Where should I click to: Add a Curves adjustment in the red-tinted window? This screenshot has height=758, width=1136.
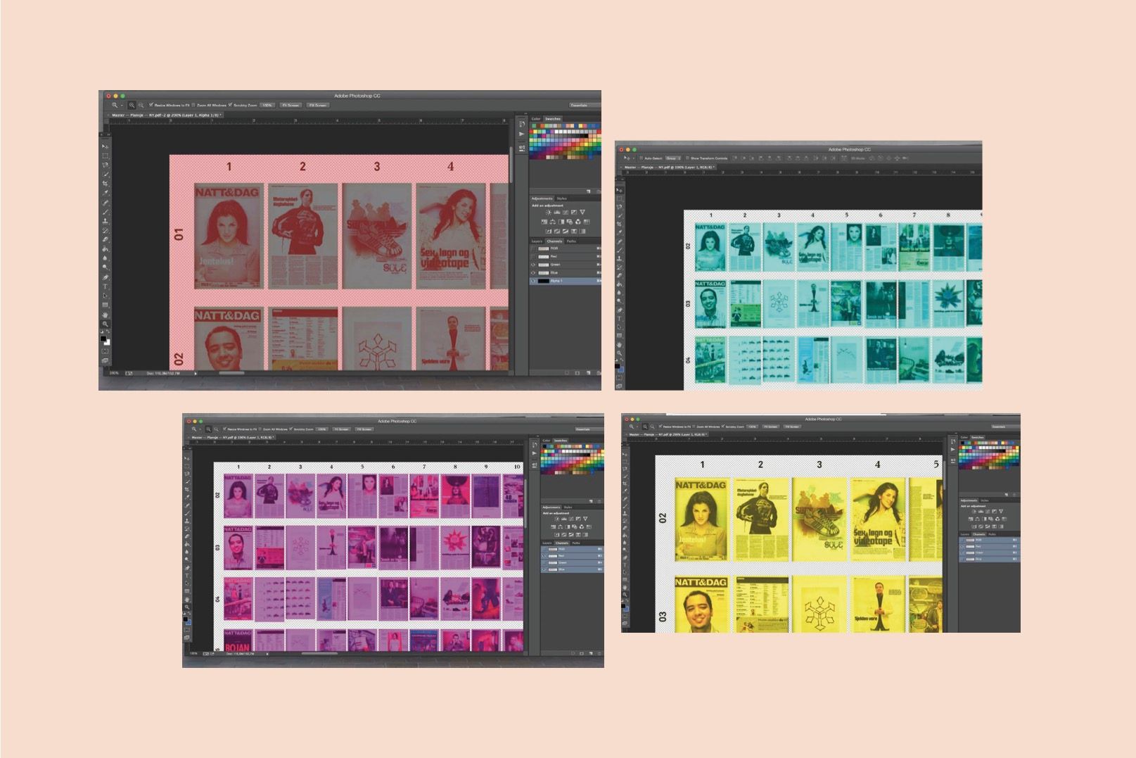566,212
